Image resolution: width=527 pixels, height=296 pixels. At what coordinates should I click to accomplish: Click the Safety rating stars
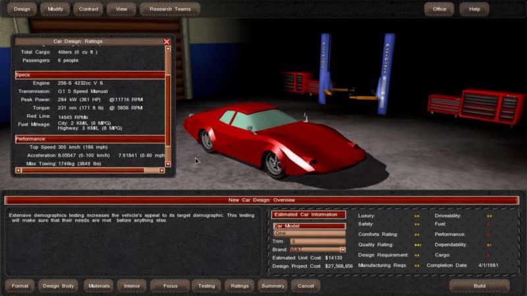(x=417, y=224)
